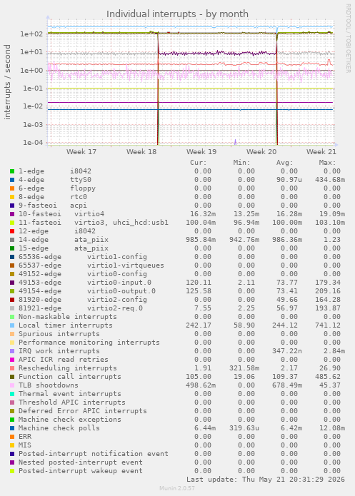Click the pink TLB shootdowns legend swatch
This screenshot has height=496, width=355.
[12, 385]
